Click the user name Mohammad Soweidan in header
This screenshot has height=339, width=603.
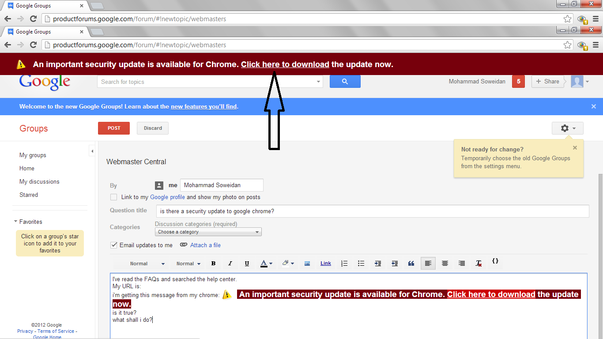pyautogui.click(x=477, y=82)
